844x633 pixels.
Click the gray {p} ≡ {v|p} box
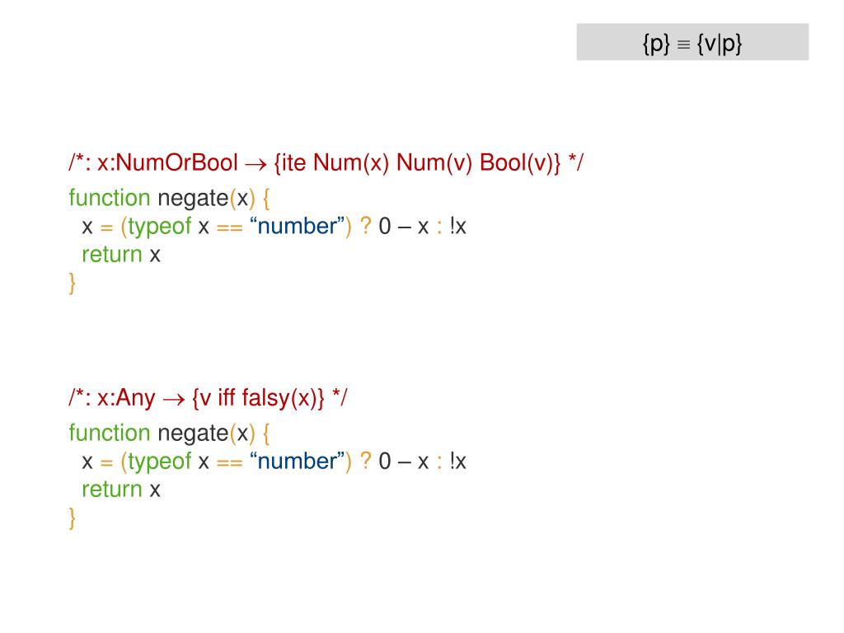pos(692,42)
